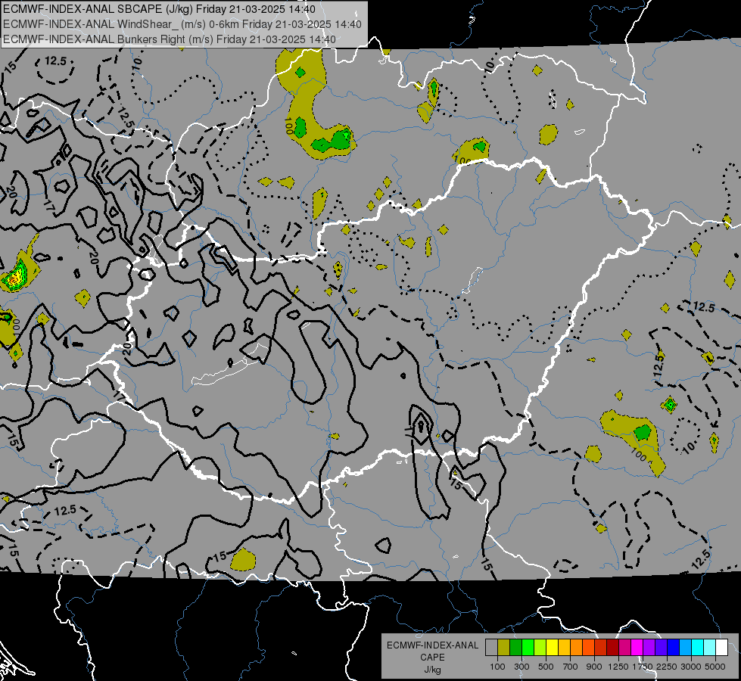Click the legend value 5000
The height and width of the screenshot is (681, 741).
tap(715, 667)
